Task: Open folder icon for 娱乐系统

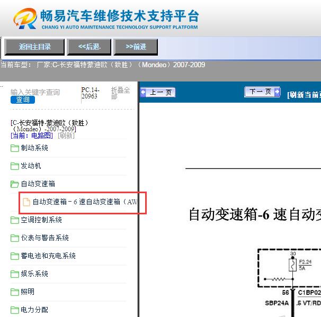Action: (x=15, y=274)
